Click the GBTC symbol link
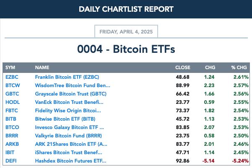 [12, 94]
